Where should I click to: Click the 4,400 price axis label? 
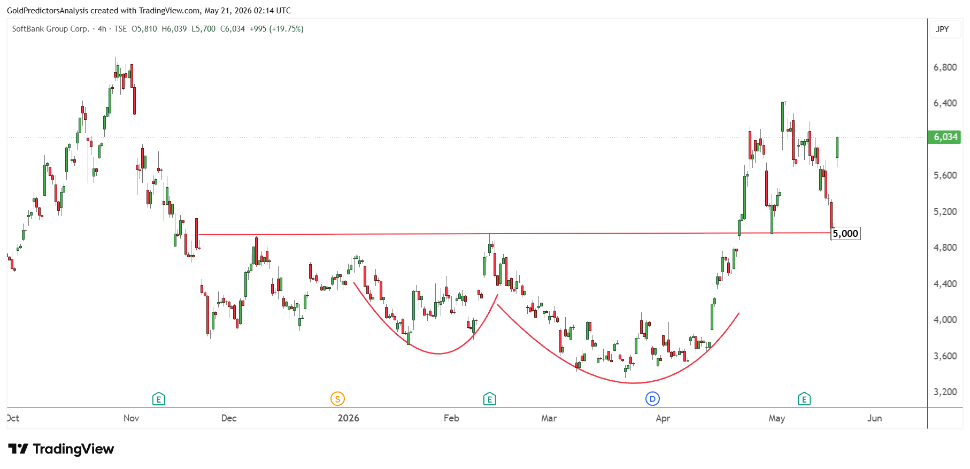tap(945, 284)
